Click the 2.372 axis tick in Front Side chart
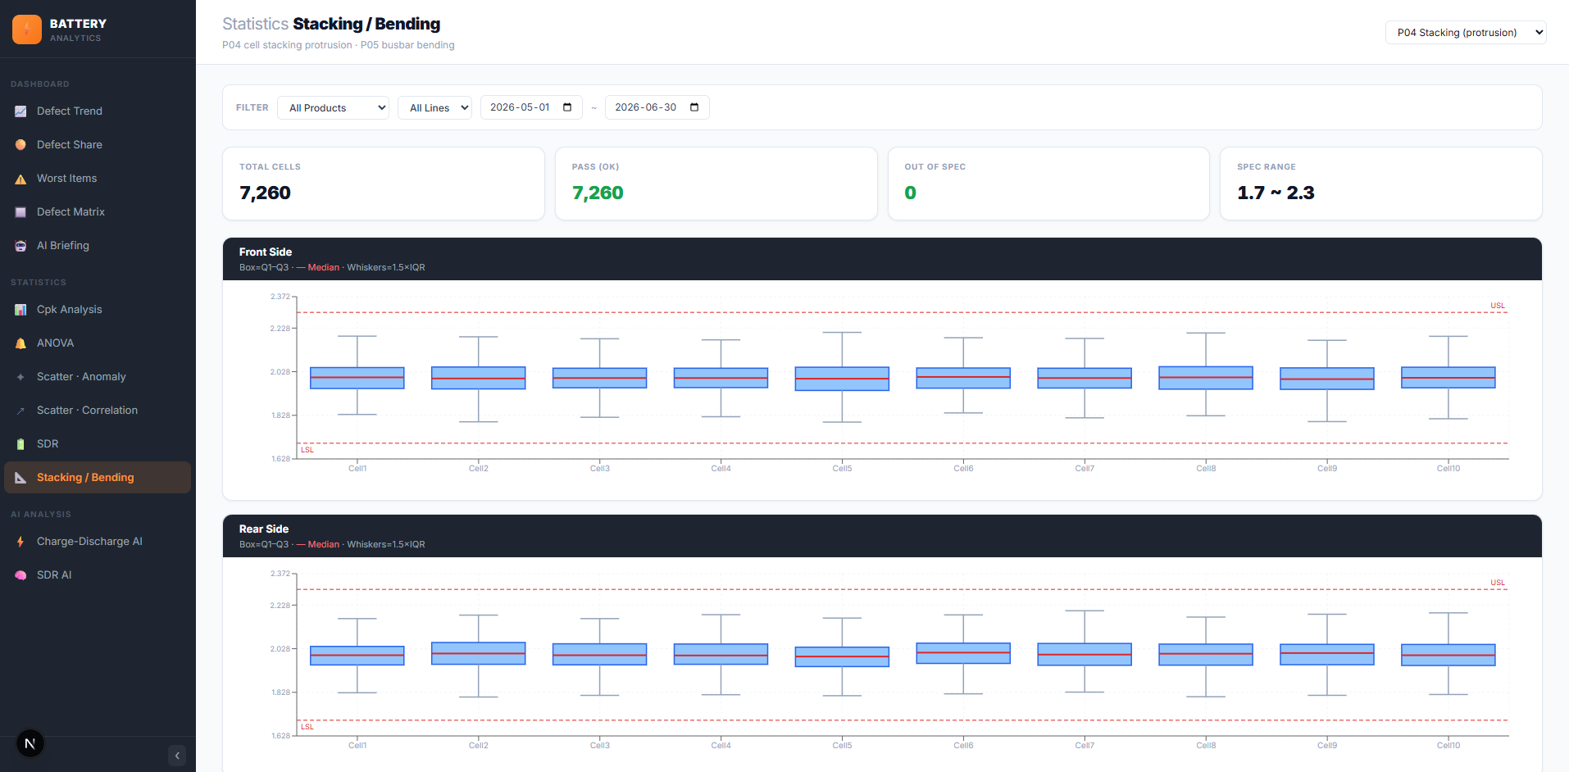Viewport: 1569px width, 772px height. (x=280, y=297)
